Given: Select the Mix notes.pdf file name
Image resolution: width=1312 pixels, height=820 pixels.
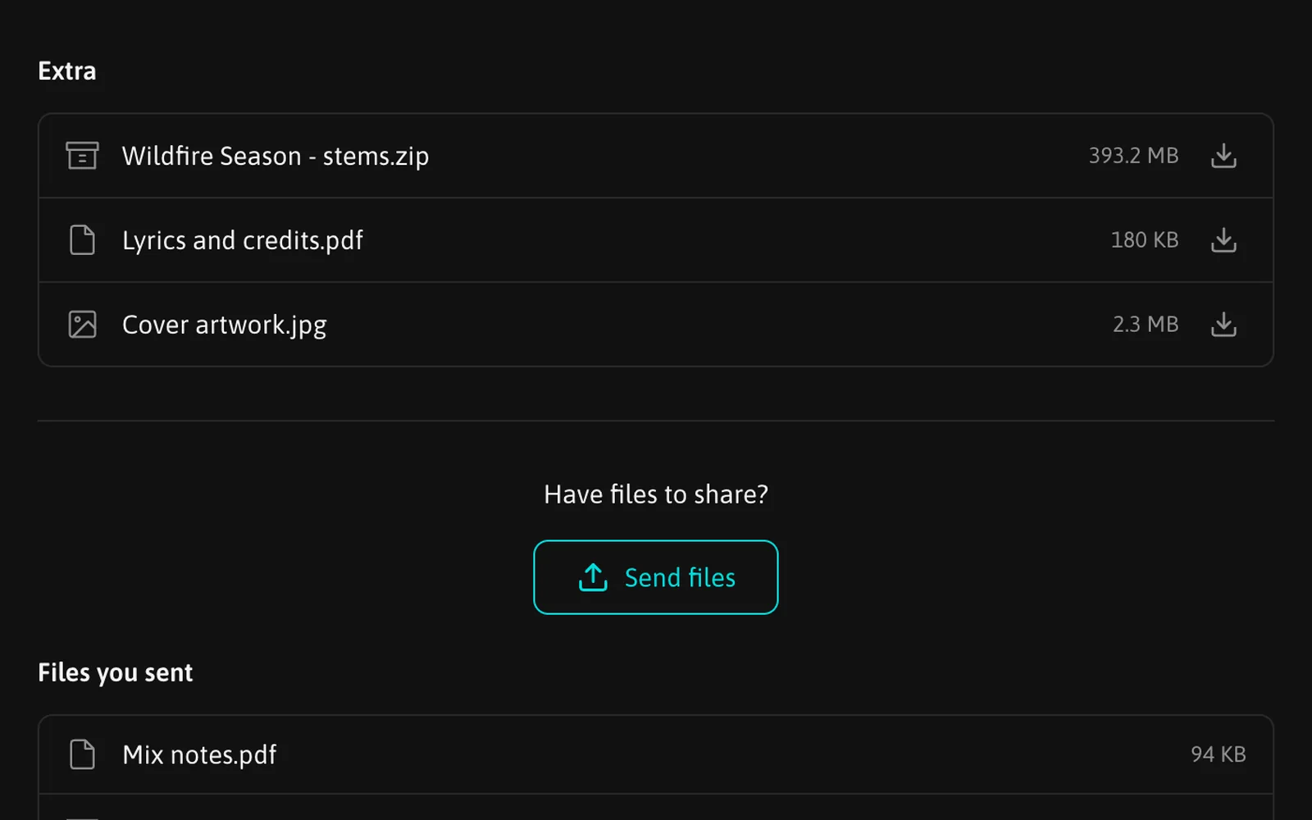Looking at the screenshot, I should click(199, 754).
